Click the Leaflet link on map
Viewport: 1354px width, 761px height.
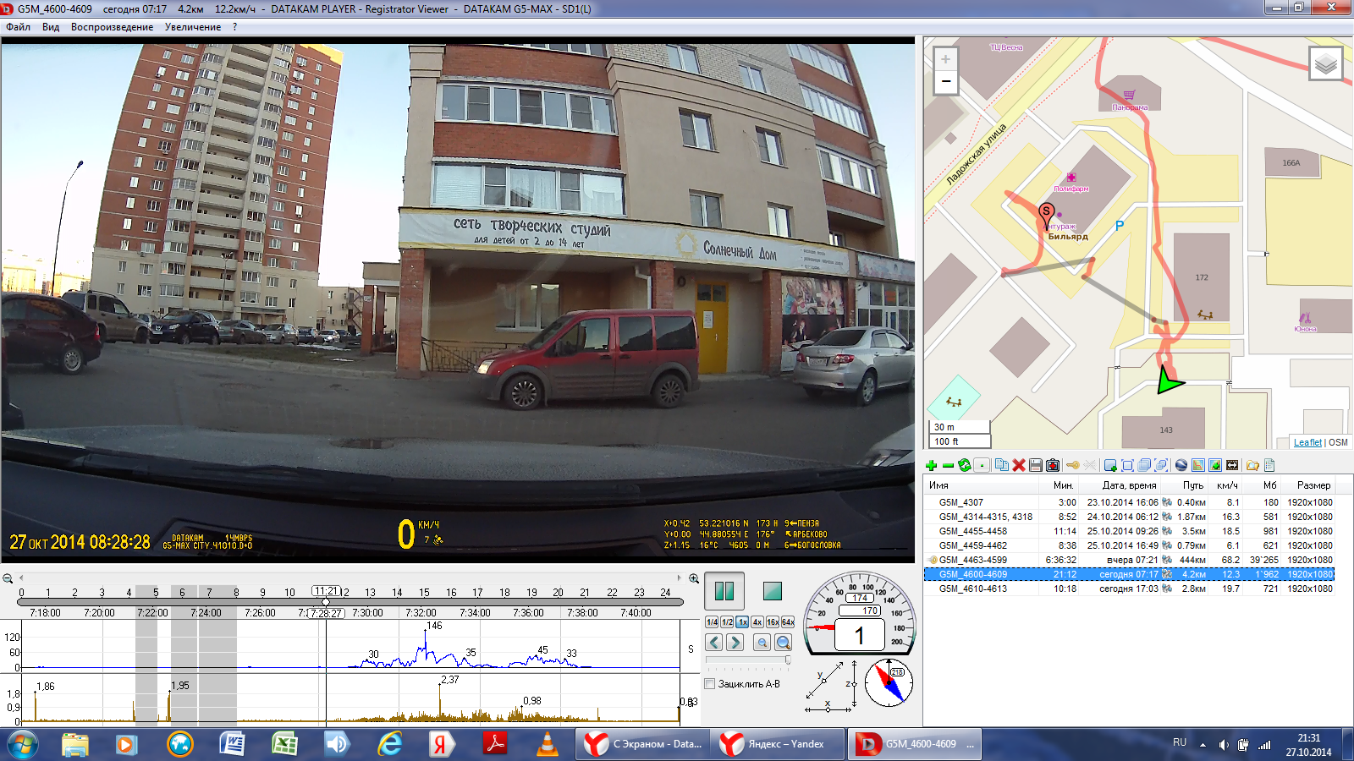coord(1307,442)
